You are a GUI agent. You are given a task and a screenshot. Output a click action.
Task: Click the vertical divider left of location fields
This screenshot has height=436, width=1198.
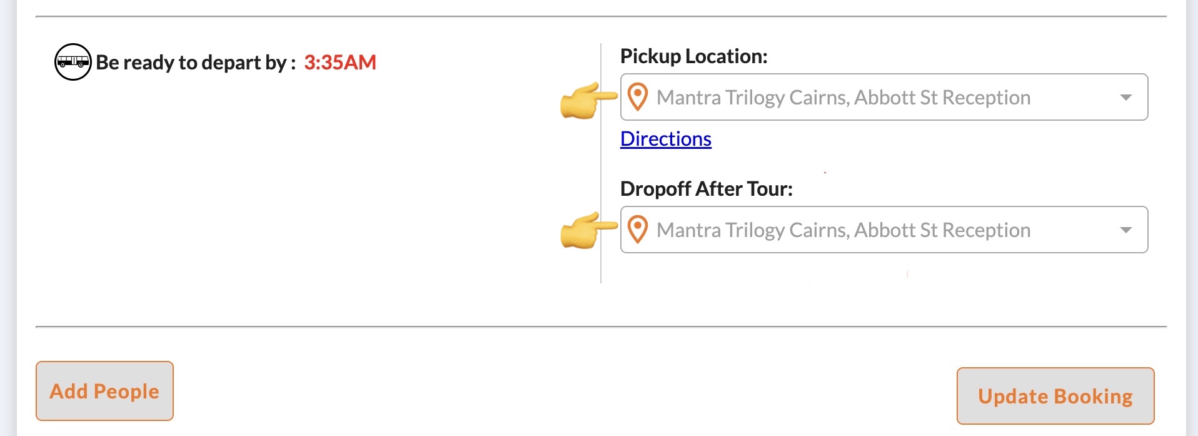point(601,163)
